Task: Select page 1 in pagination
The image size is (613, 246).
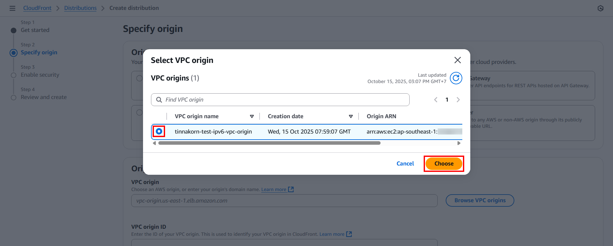Action: point(447,100)
